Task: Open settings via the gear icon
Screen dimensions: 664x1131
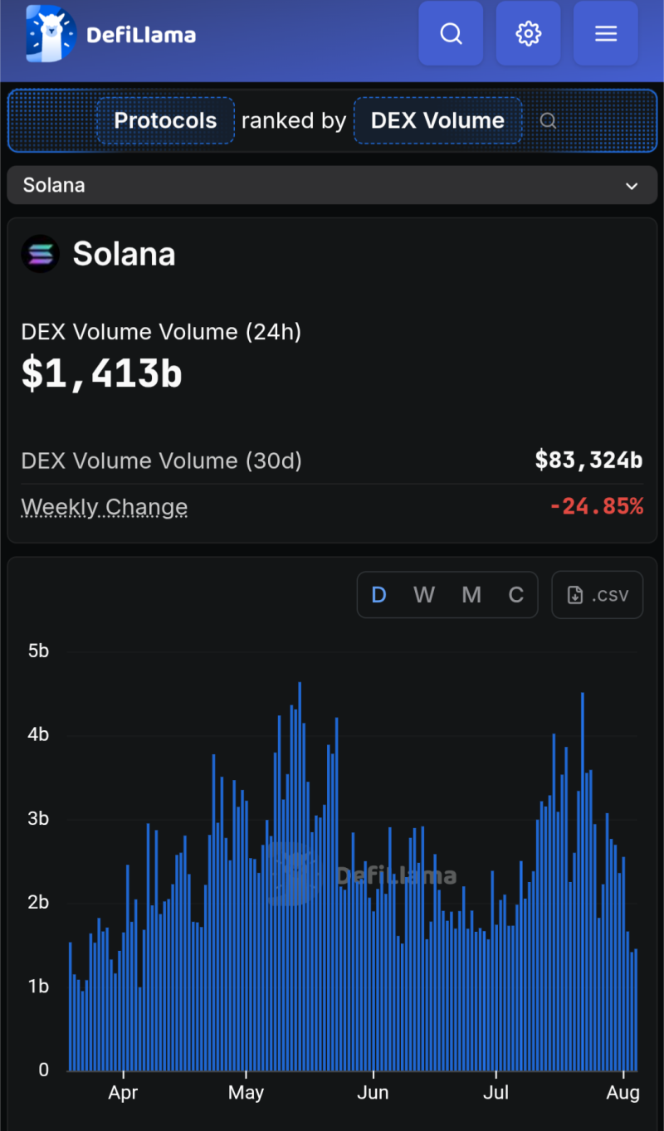Action: click(x=529, y=33)
